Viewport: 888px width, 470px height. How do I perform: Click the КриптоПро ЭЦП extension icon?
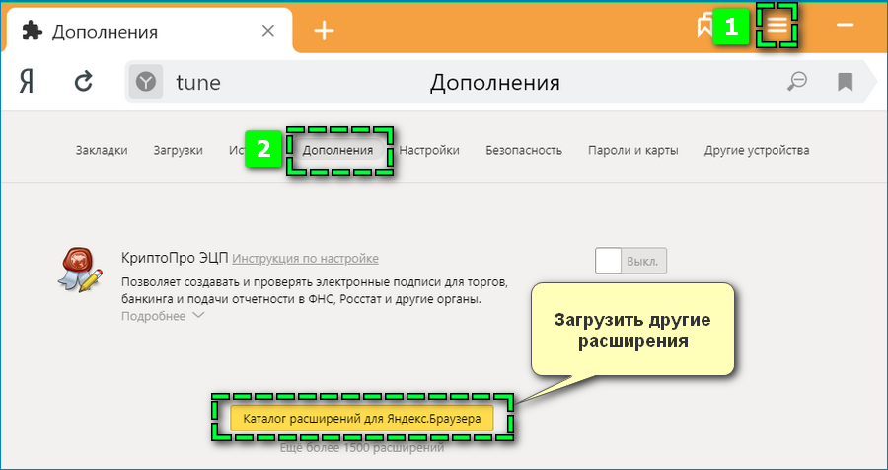80,270
